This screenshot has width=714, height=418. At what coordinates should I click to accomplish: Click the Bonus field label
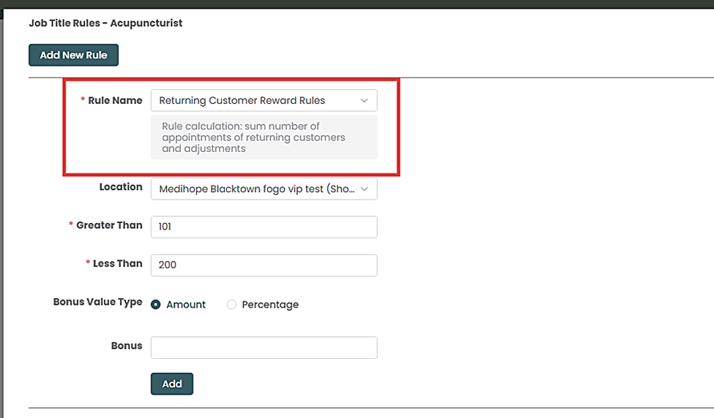pos(127,346)
